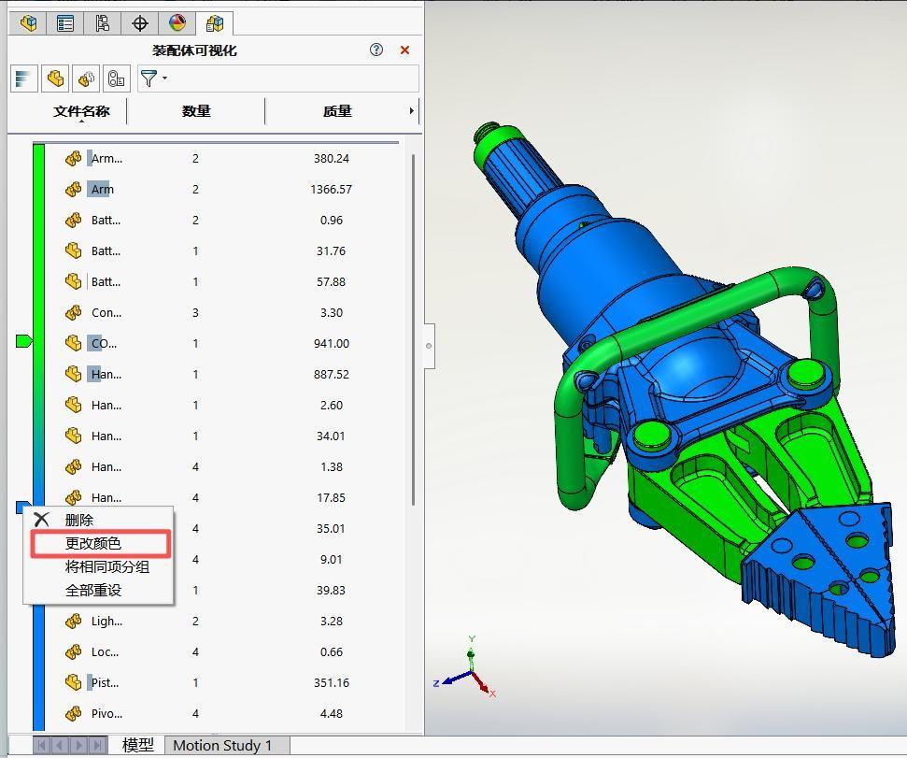
Task: Switch to flat nested view icon
Action: (55, 79)
